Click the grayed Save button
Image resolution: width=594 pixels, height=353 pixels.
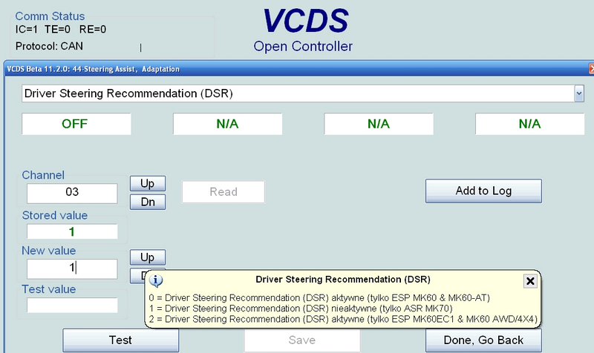click(302, 340)
